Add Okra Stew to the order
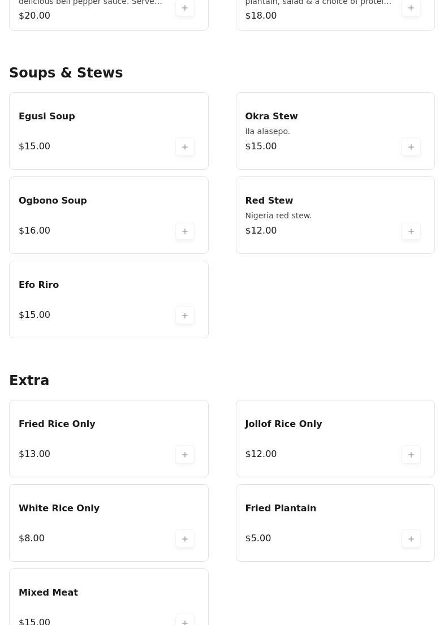 pos(411,147)
